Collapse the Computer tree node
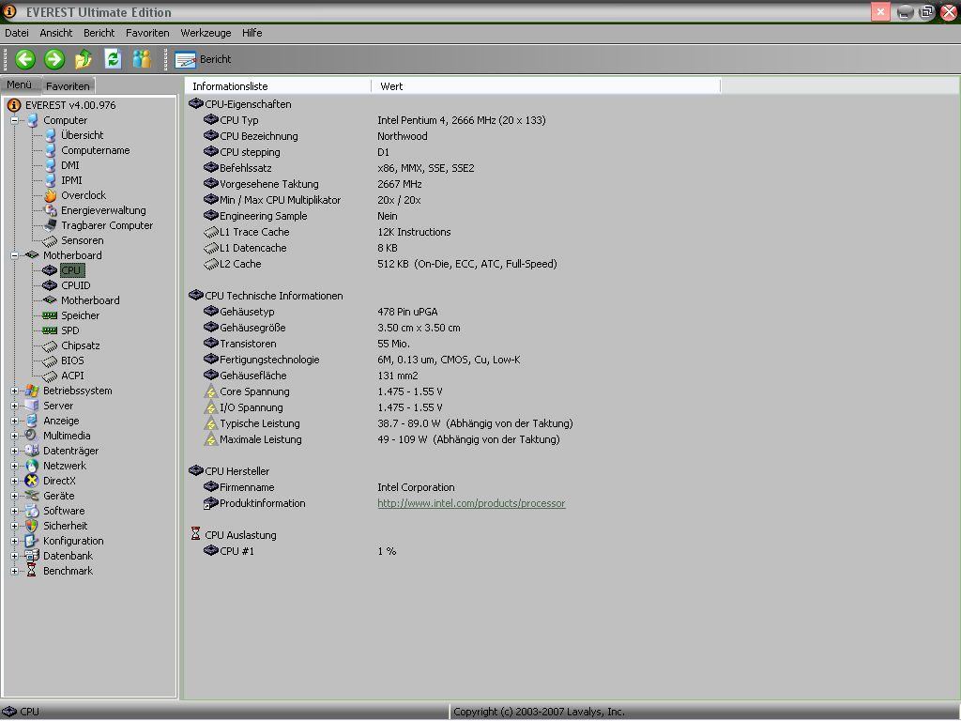The height and width of the screenshot is (721, 961). point(14,121)
